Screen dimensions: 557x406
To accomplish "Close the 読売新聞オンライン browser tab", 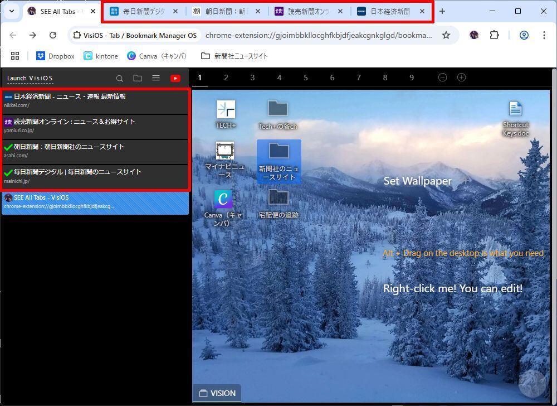I will click(340, 11).
